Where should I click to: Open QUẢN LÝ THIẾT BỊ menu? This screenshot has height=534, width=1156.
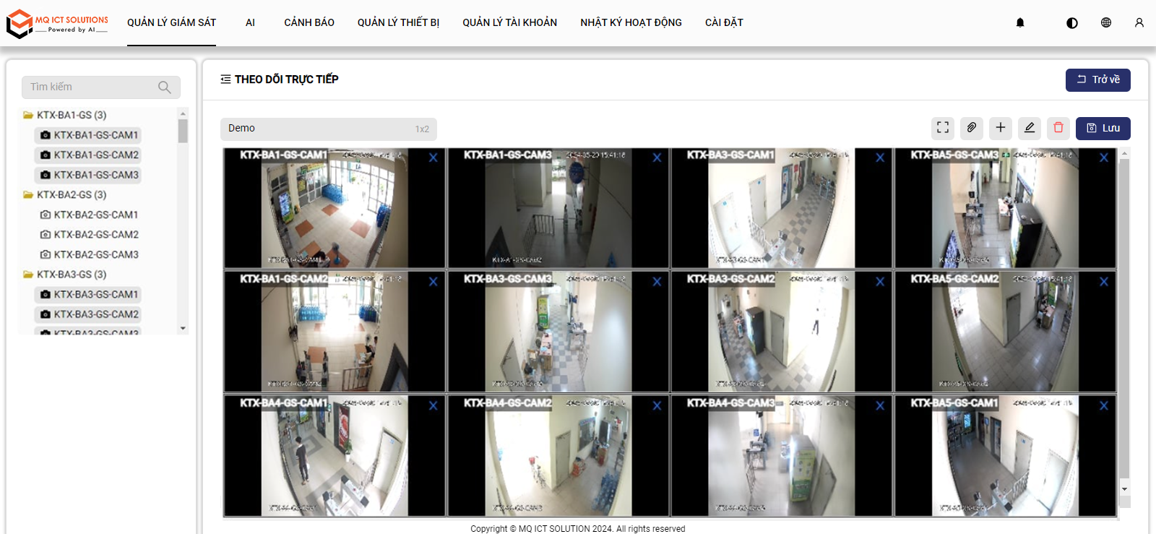(x=398, y=22)
